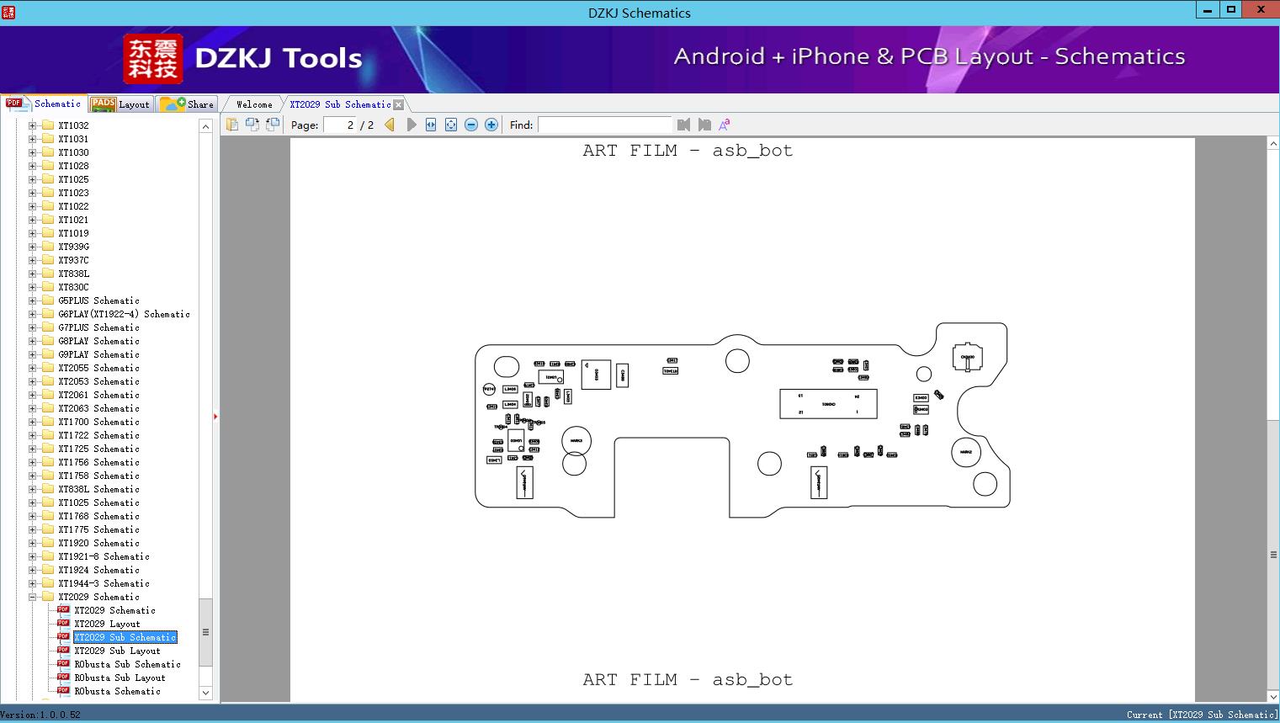Image resolution: width=1280 pixels, height=723 pixels.
Task: Toggle match case icon next to Find
Action: click(724, 125)
